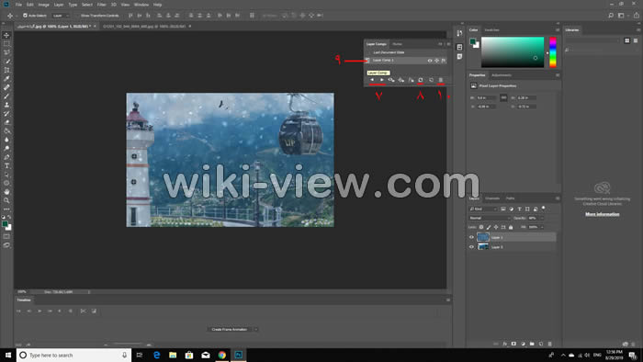Open the blending mode Normal dropdown
This screenshot has width=643, height=362.
[490, 218]
